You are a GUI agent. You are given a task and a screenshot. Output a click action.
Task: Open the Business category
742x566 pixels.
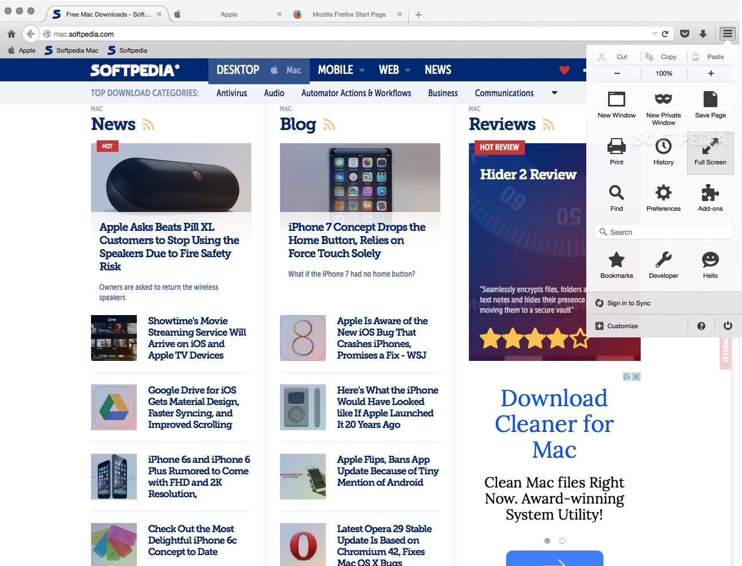443,93
